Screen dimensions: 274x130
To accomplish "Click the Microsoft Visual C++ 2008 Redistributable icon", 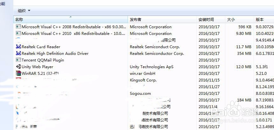I will click(x=18, y=27).
